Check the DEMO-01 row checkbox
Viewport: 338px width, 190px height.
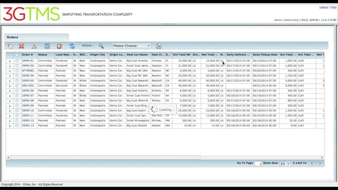coord(17,61)
